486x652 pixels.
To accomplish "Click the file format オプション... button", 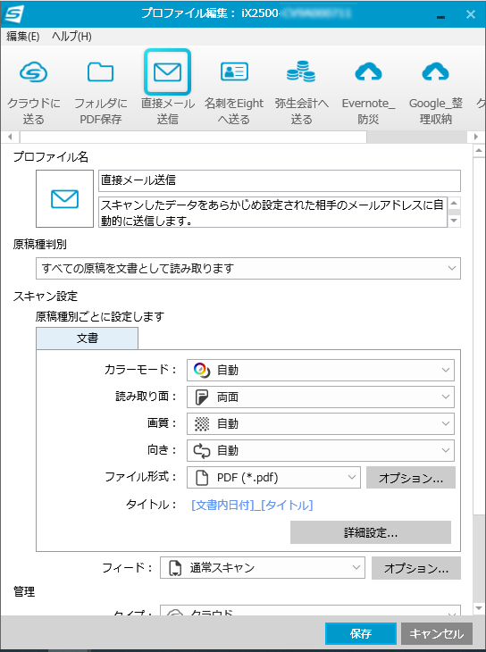I will [x=411, y=477].
